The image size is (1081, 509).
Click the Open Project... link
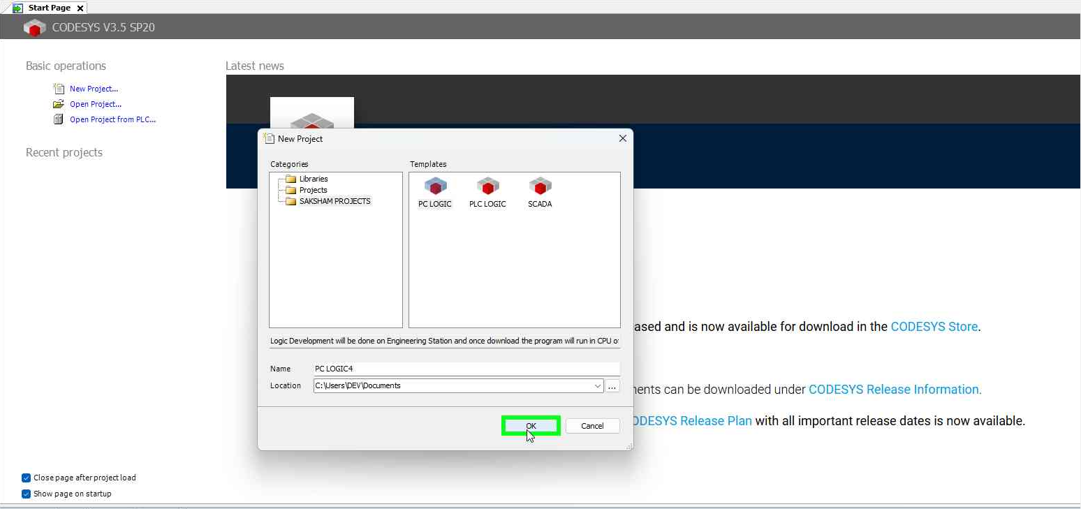pyautogui.click(x=96, y=104)
